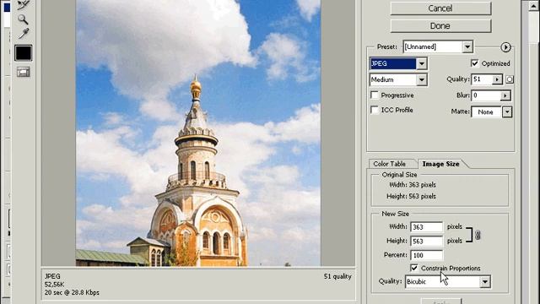The width and height of the screenshot is (540, 304).
Task: Switch to the Image Size tab
Action: [x=440, y=164]
